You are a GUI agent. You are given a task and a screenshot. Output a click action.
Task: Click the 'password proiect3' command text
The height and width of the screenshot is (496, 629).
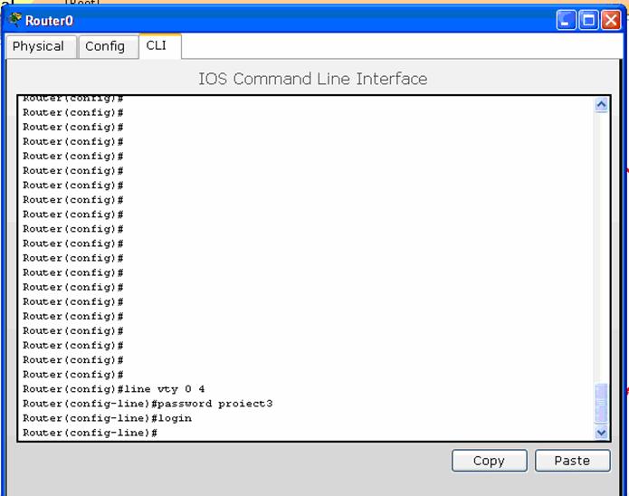point(216,404)
